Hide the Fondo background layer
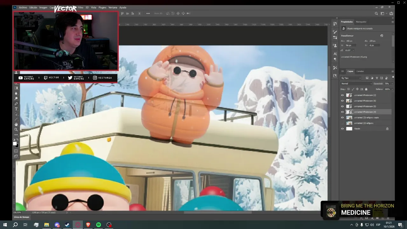The width and height of the screenshot is (407, 229). coord(342,128)
